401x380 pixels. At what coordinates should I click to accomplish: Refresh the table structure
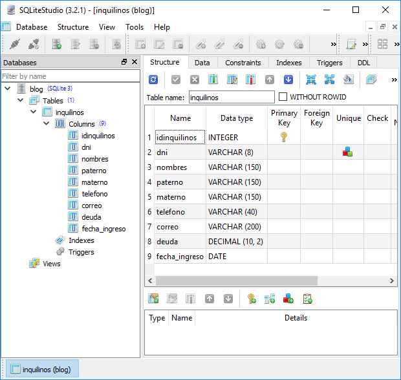(153, 79)
